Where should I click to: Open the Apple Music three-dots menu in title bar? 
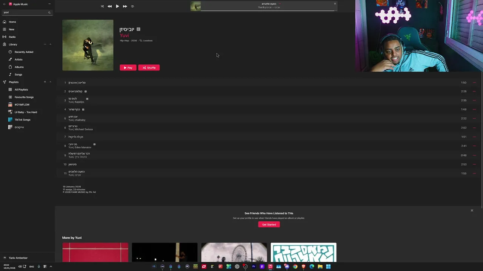click(x=49, y=4)
